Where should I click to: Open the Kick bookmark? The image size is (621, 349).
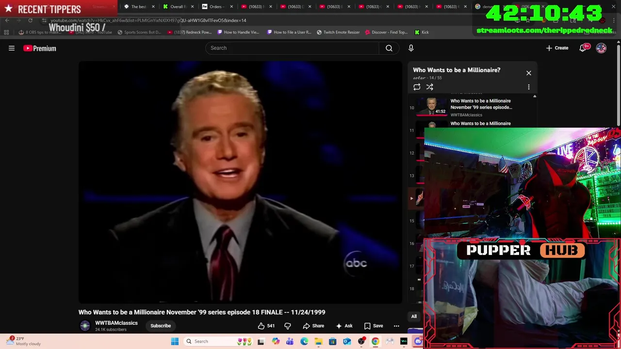(x=422, y=32)
